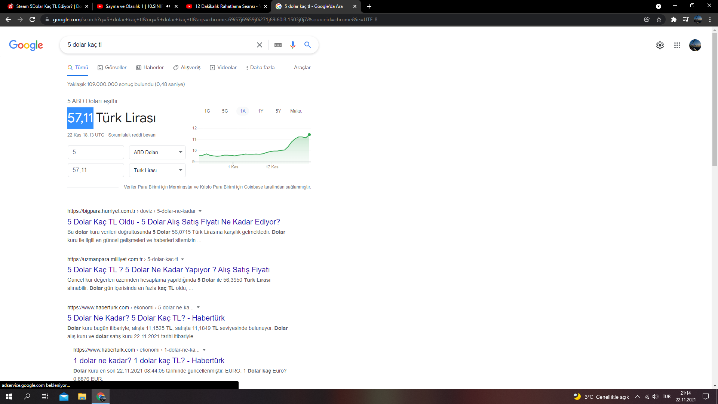Open Task View in taskbar
This screenshot has width=718, height=404.
click(x=45, y=397)
